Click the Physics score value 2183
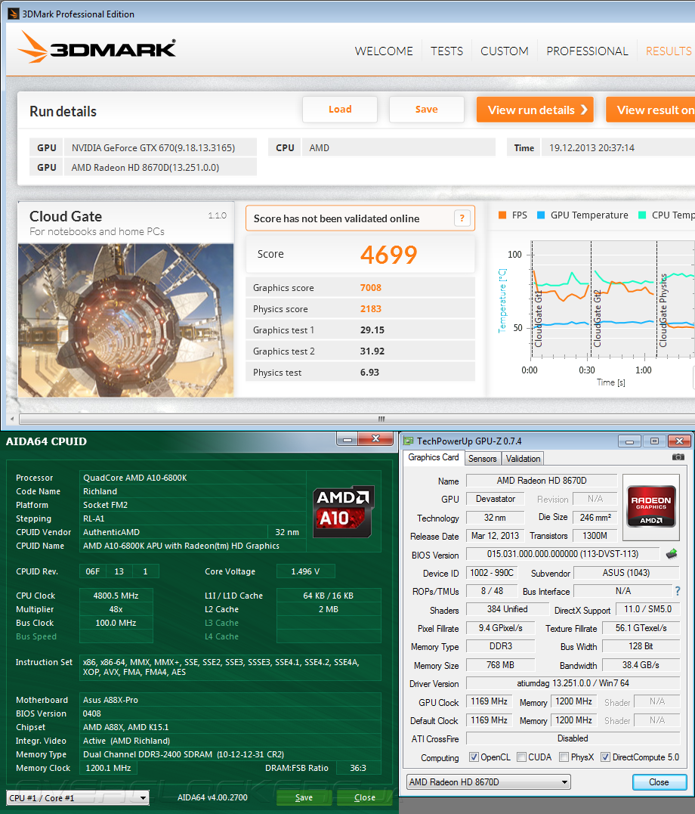This screenshot has height=814, width=695. 371,309
